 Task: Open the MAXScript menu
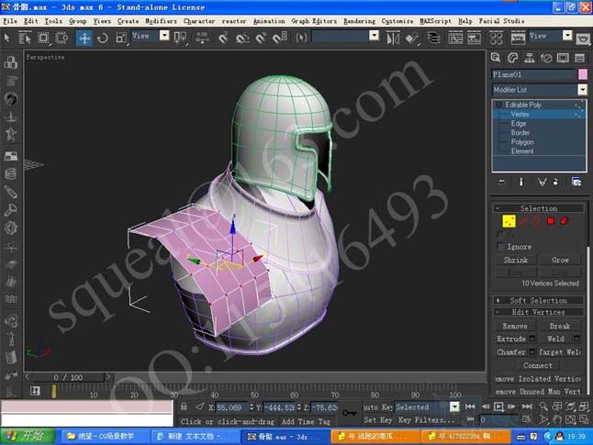click(x=435, y=21)
